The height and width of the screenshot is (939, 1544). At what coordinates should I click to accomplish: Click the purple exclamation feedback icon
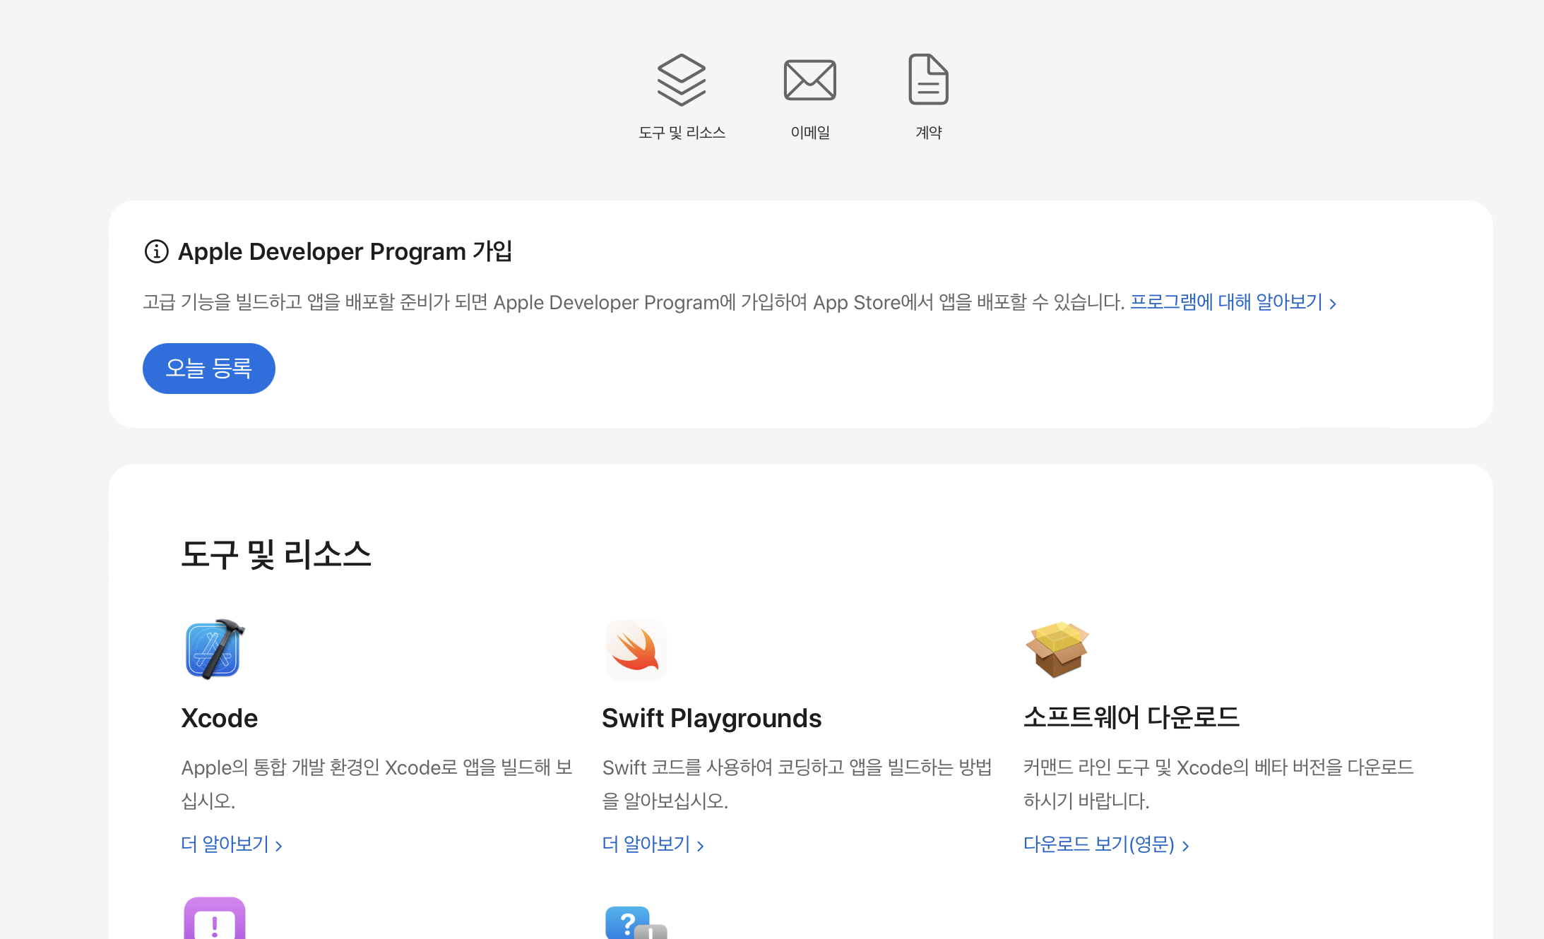tap(214, 919)
